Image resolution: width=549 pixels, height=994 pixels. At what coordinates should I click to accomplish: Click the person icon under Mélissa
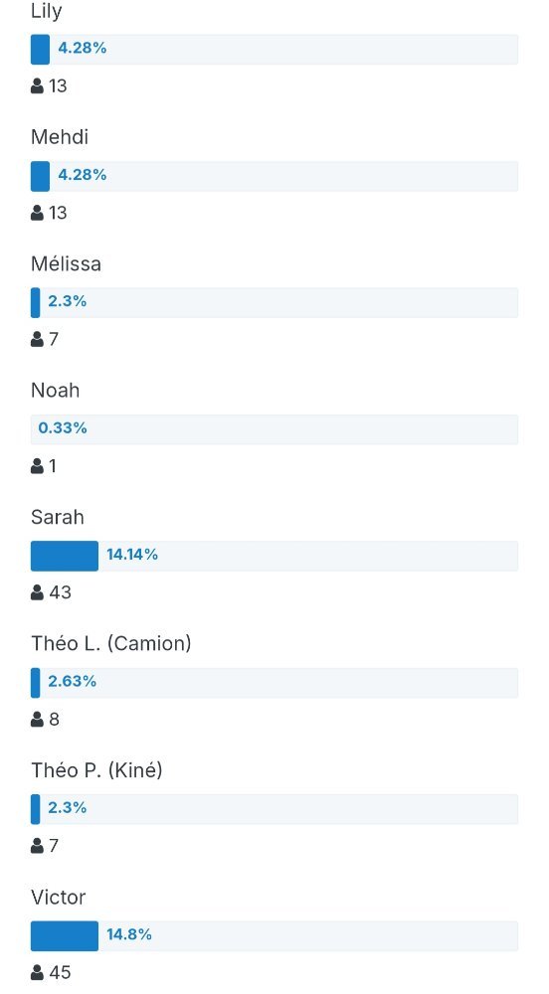(x=37, y=339)
